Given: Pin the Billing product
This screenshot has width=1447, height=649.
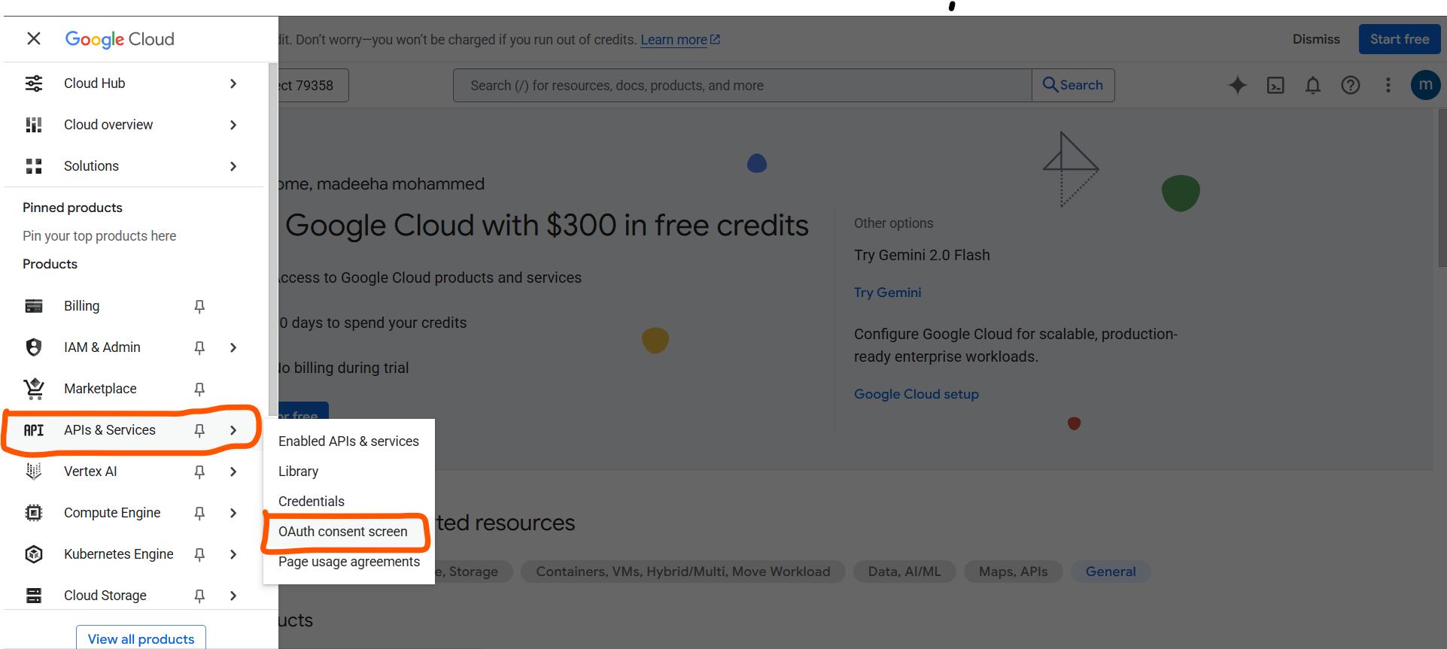Looking at the screenshot, I should pos(199,306).
